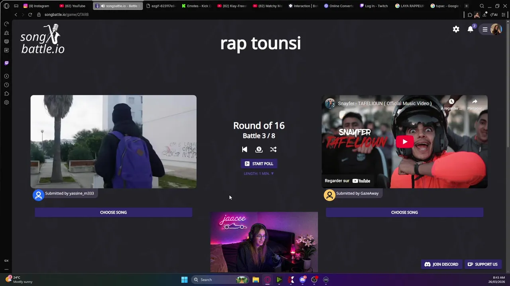Open the easy setup menu icon
This screenshot has width=510, height=286.
[x=504, y=15]
